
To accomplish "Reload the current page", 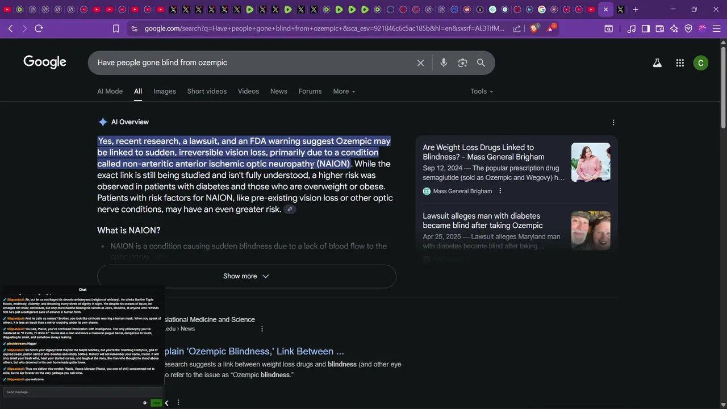I will pyautogui.click(x=39, y=28).
